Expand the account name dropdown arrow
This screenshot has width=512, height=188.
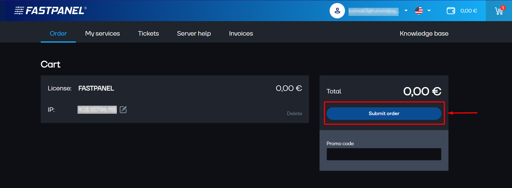click(406, 11)
